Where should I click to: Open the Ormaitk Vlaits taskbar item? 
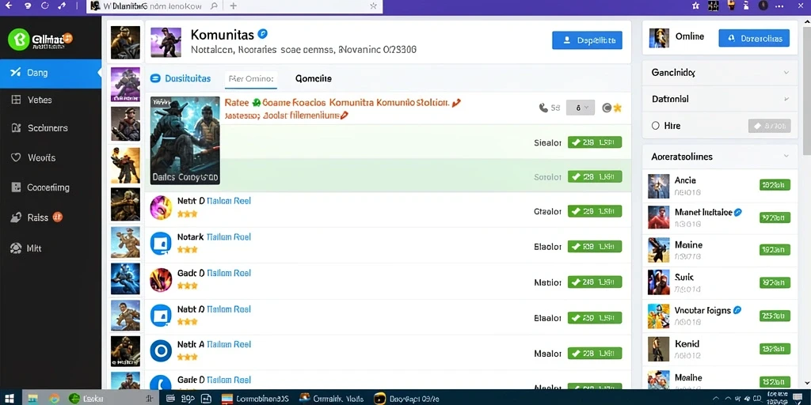coord(331,399)
